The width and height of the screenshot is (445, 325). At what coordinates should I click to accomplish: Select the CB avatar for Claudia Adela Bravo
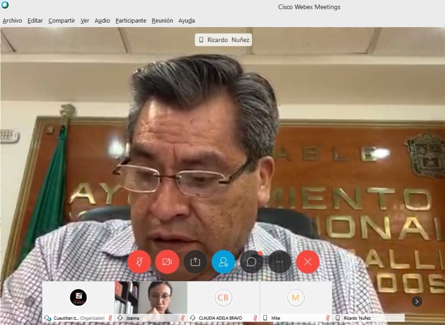tap(223, 297)
